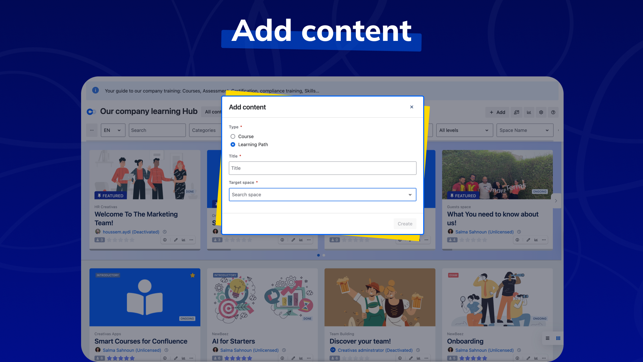Open the hub statistics chart icon

(529, 112)
